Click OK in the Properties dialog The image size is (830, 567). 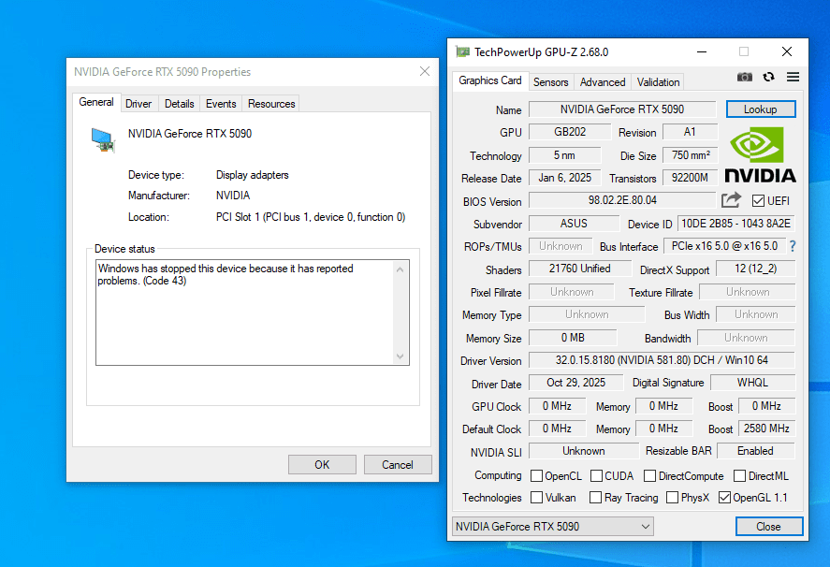322,465
